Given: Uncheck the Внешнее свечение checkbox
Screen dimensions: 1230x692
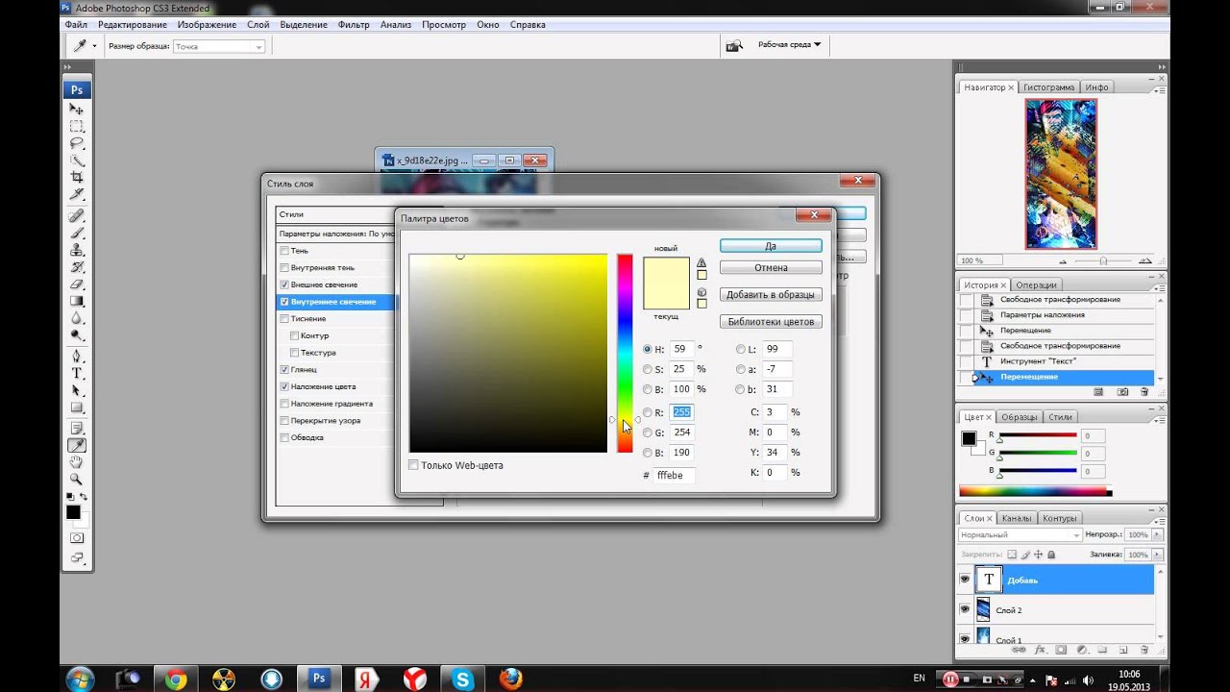Looking at the screenshot, I should pos(284,285).
